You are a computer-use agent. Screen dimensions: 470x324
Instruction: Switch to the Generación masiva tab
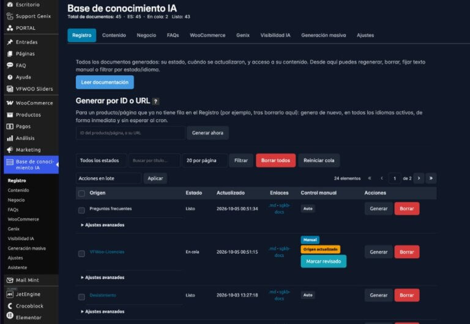tap(323, 35)
